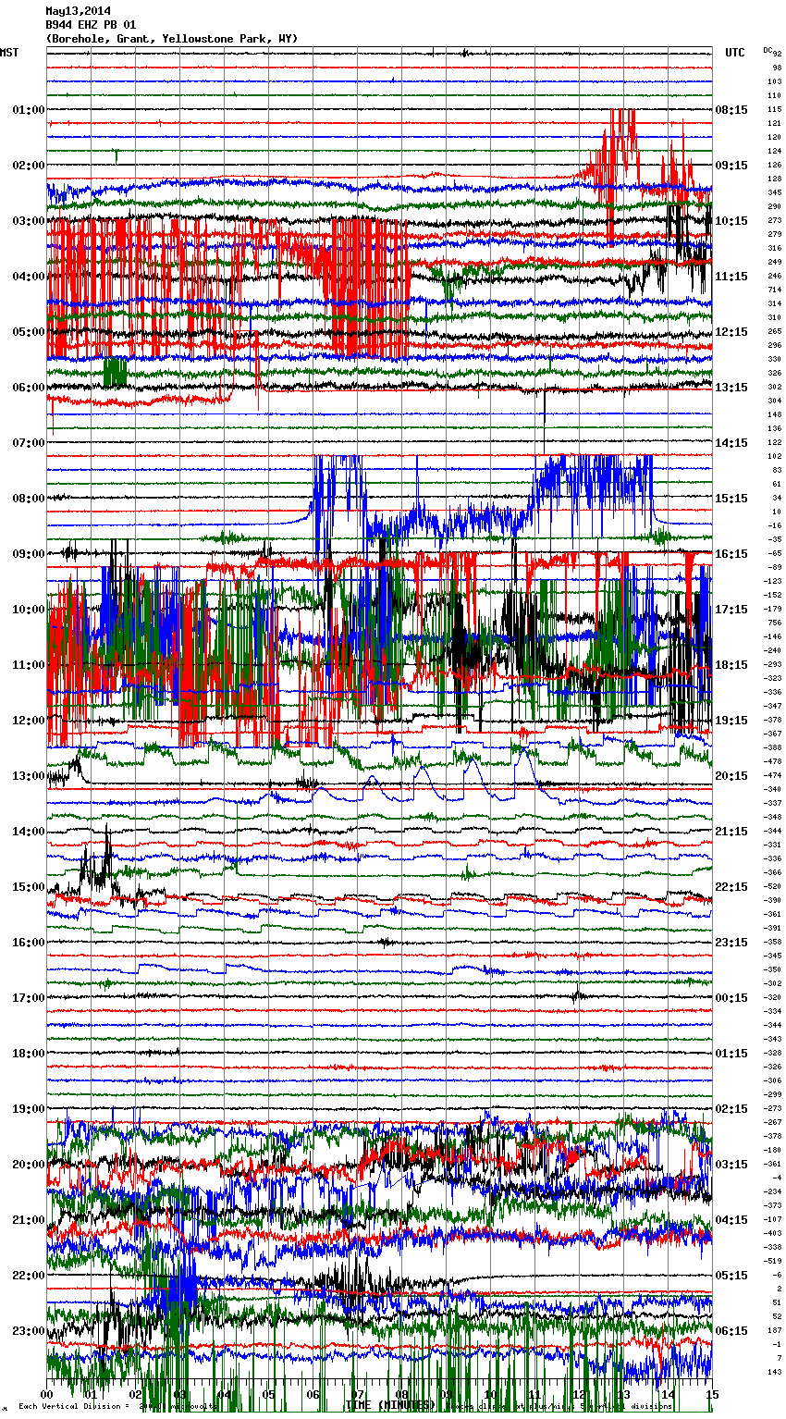The image size is (786, 1419).
Task: Click the 16:15 UTC time label
Action: coord(731,554)
